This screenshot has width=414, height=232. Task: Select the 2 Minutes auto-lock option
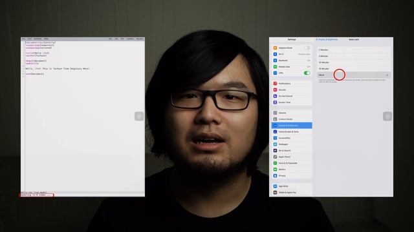(354, 50)
